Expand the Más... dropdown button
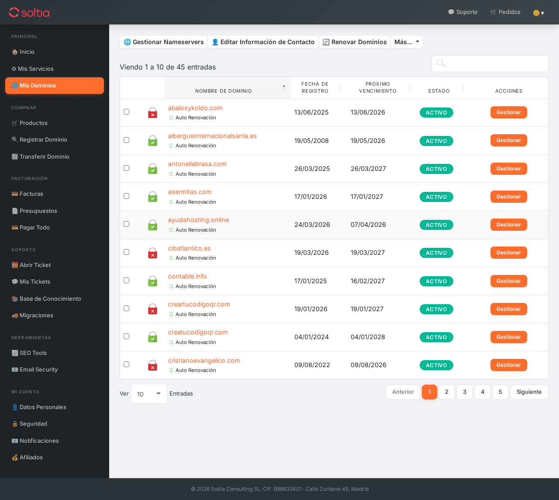The image size is (559, 500). pos(407,42)
